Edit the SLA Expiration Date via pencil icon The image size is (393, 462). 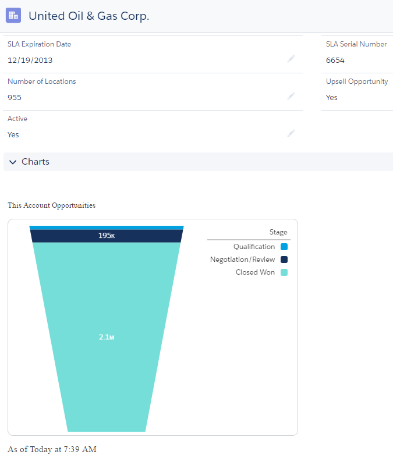pyautogui.click(x=291, y=59)
